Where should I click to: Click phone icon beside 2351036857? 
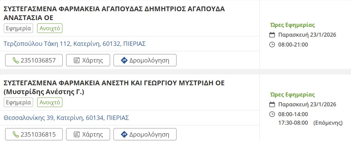click(16, 60)
